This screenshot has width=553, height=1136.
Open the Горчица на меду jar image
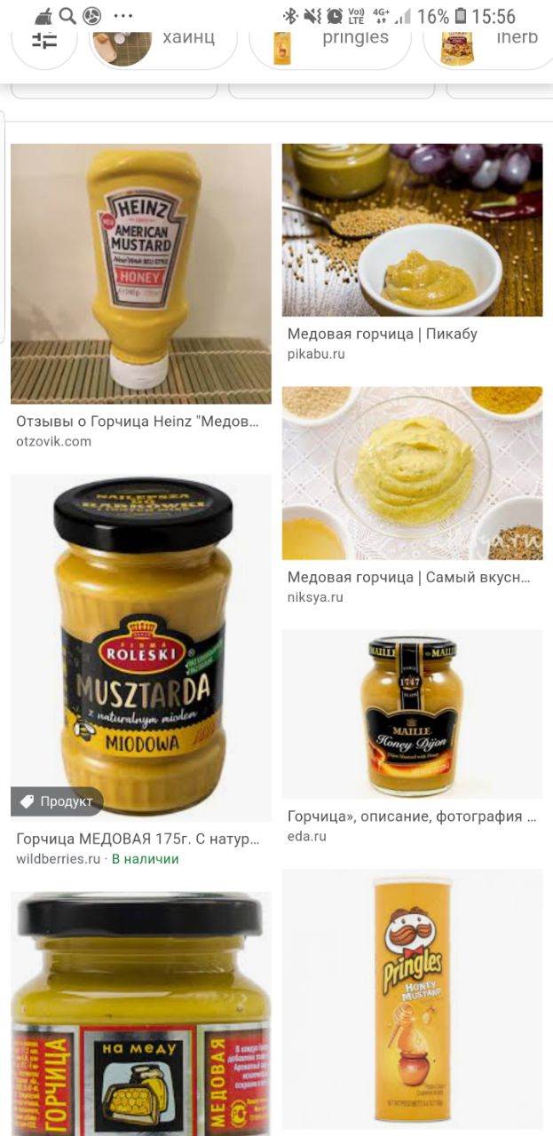[141, 1014]
